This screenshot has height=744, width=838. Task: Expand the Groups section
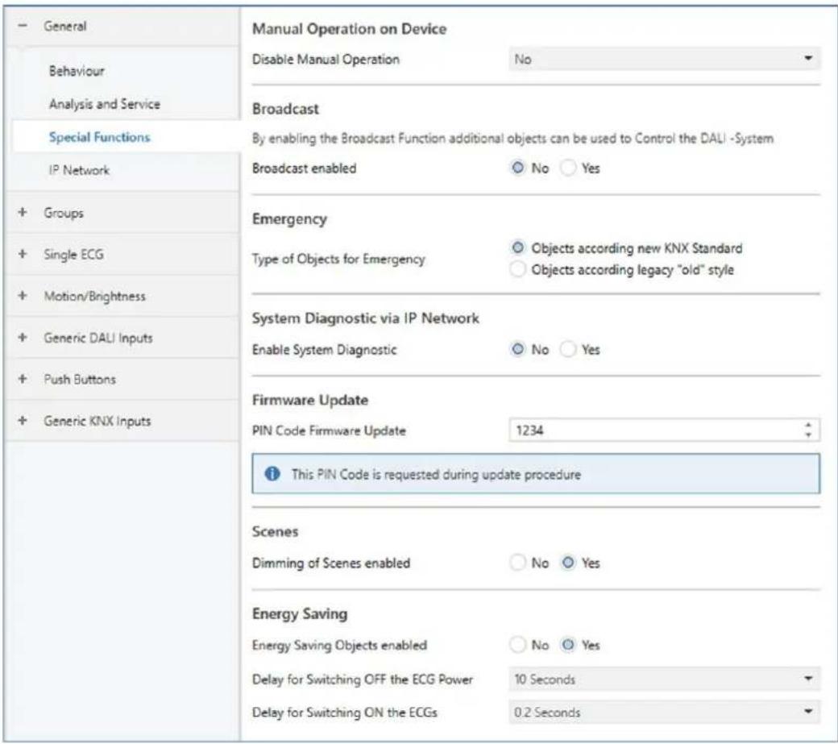tap(23, 212)
